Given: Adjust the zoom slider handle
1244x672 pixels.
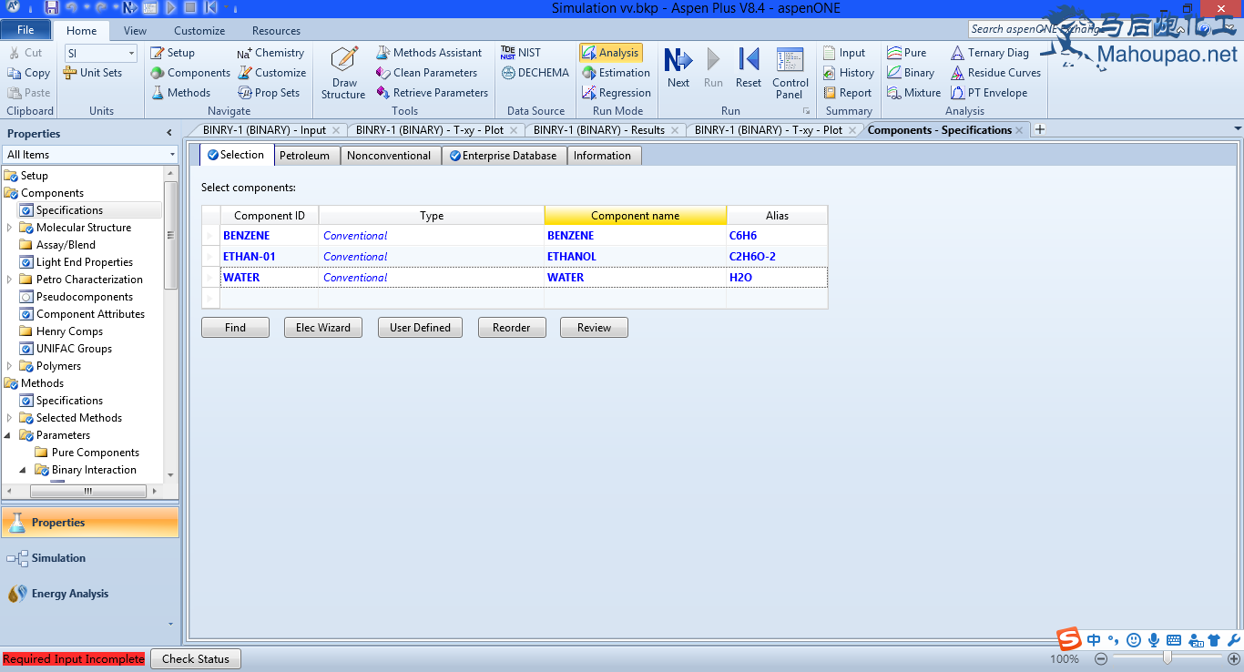Looking at the screenshot, I should [x=1168, y=657].
